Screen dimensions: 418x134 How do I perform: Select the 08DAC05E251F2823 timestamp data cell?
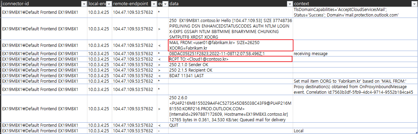231,53
